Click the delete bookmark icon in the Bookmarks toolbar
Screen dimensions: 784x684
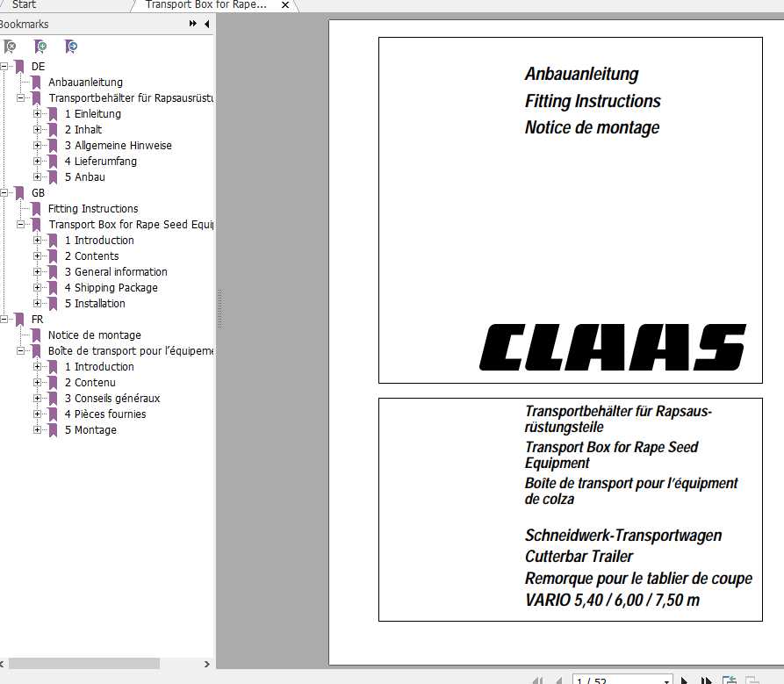(x=10, y=47)
